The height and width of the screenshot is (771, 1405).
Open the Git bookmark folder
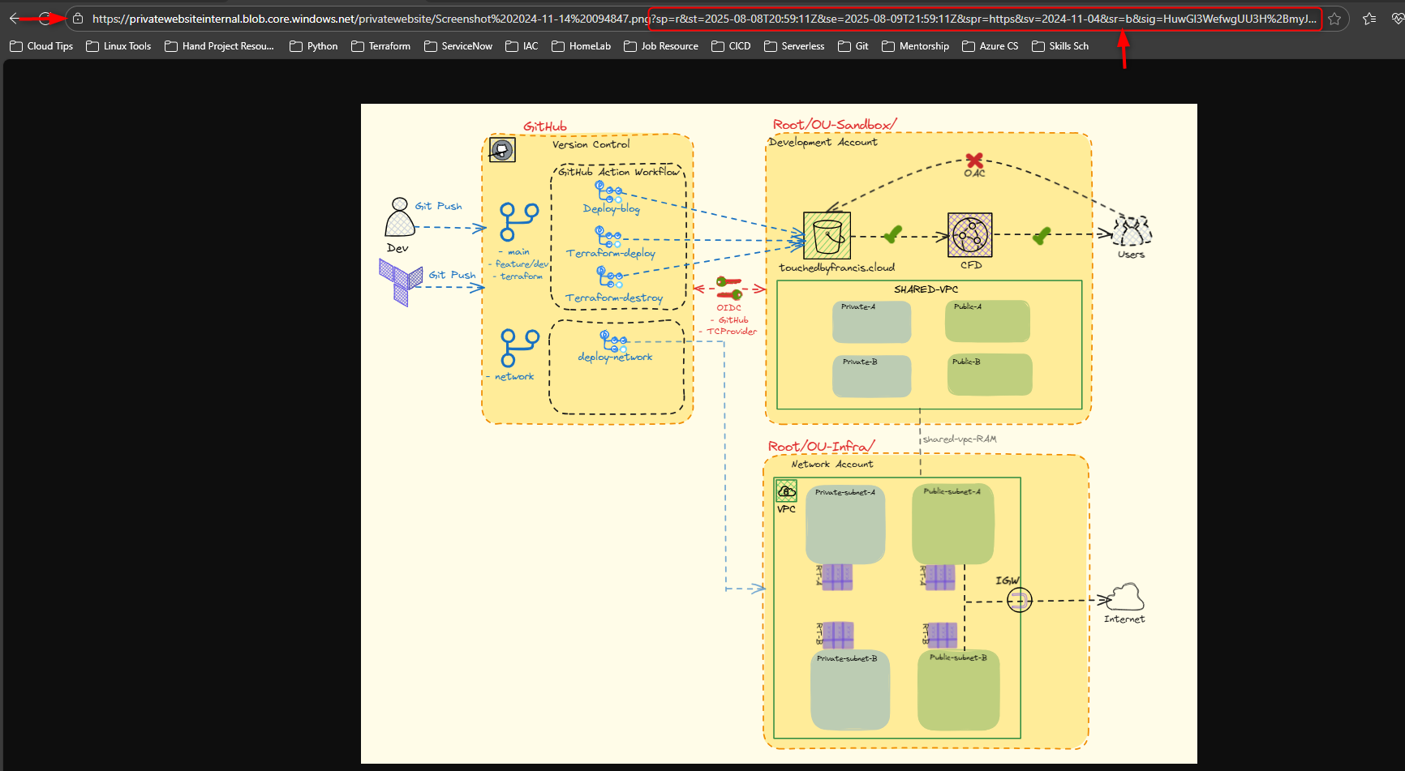pos(853,46)
